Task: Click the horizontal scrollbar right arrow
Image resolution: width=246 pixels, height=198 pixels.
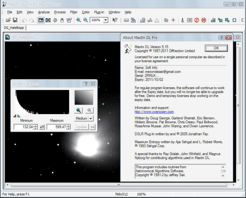Action: pos(233,185)
